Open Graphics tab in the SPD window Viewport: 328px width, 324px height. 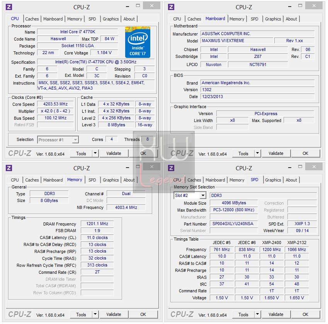coord(273,180)
